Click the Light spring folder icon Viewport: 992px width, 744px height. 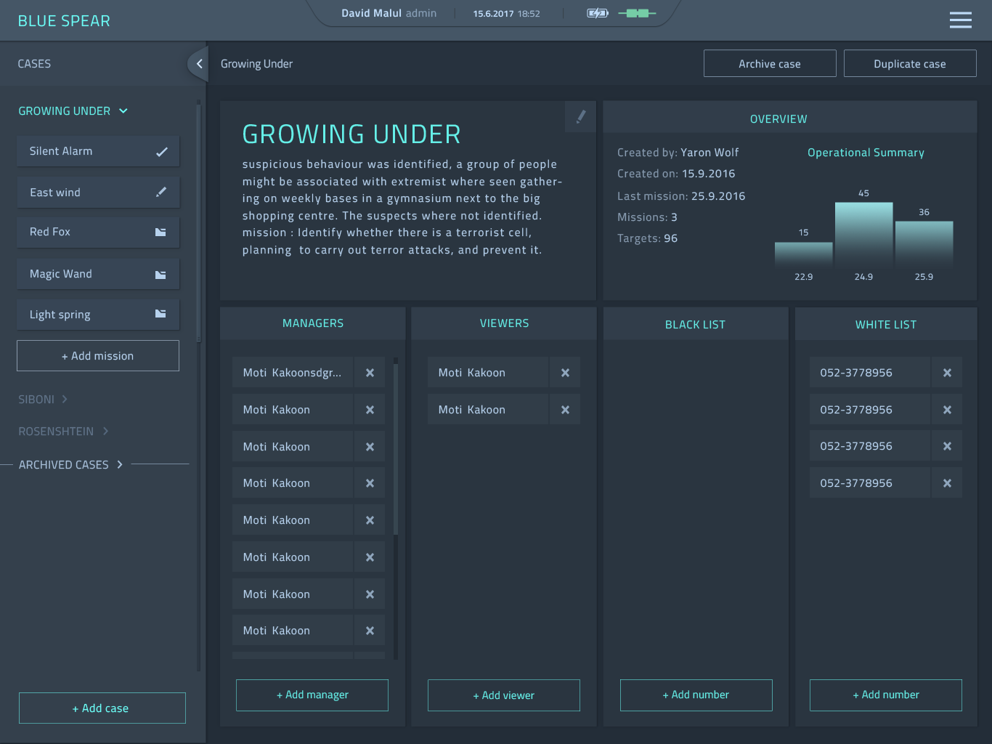click(x=160, y=314)
